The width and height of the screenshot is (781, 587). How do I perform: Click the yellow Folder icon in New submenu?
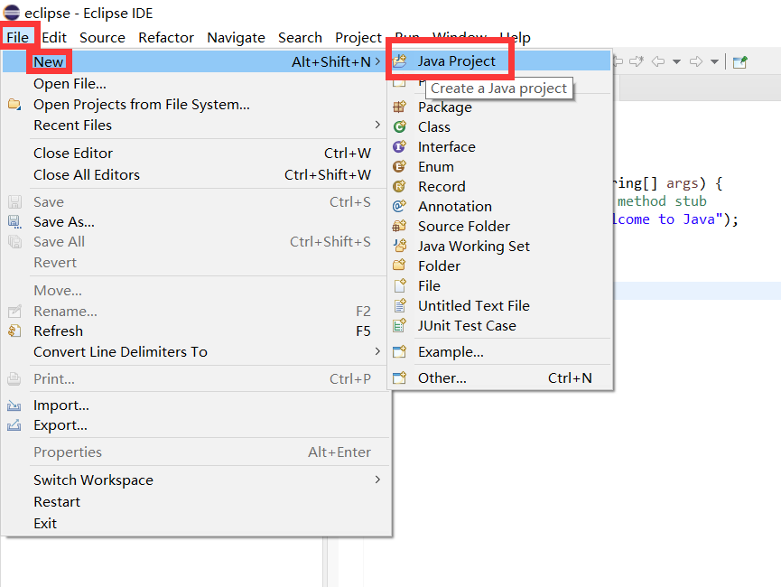399,266
